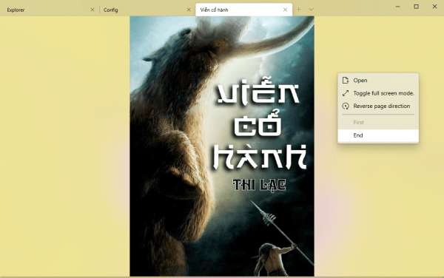Viewport: 444px width, 278px height.
Task: Choose Reverse page direction
Action: click(x=378, y=106)
